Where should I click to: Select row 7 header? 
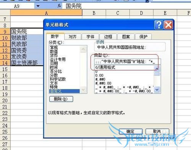[x=5, y=19]
